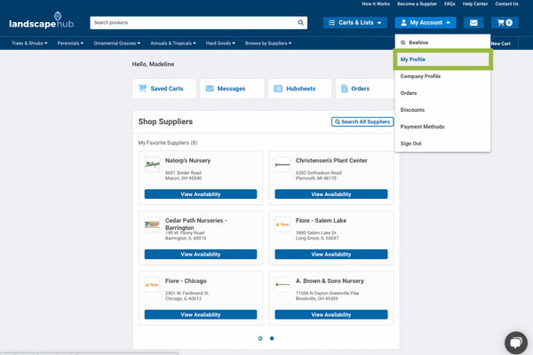The height and width of the screenshot is (355, 533).
Task: View Availability for Fiore - Salem Lake
Action: pyautogui.click(x=331, y=255)
